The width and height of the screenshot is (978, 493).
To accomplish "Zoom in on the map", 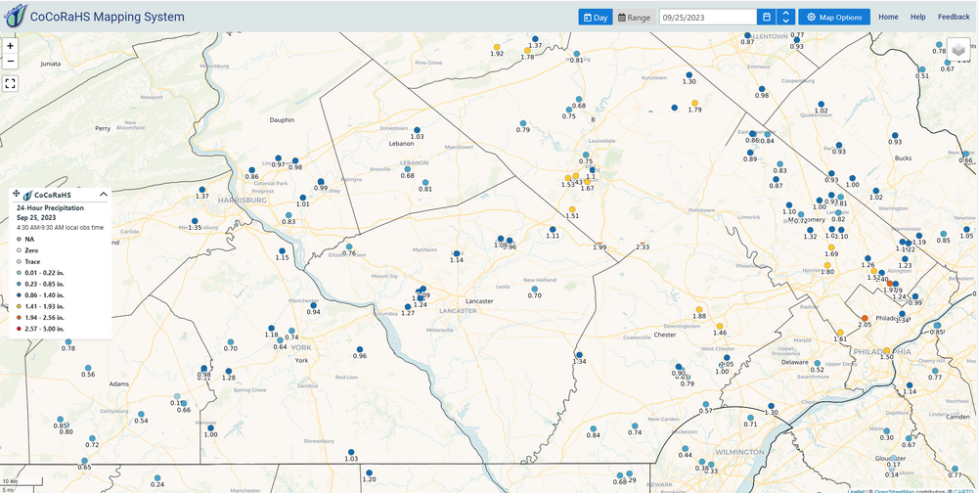I will coord(10,46).
